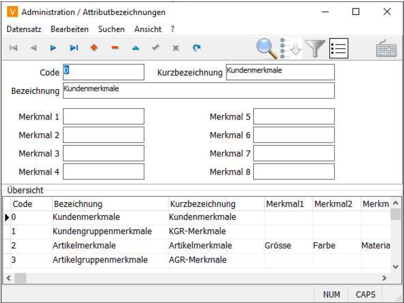Maximize the Attributbezeichnungen window
Image resolution: width=404 pixels, height=303 pixels.
point(356,12)
